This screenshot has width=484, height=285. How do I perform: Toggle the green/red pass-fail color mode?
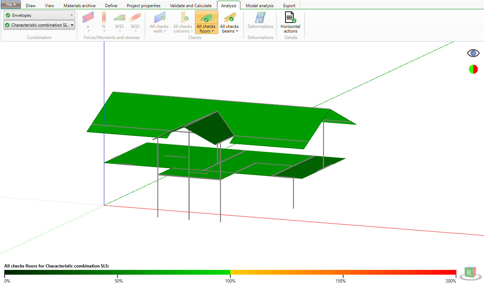[473, 69]
